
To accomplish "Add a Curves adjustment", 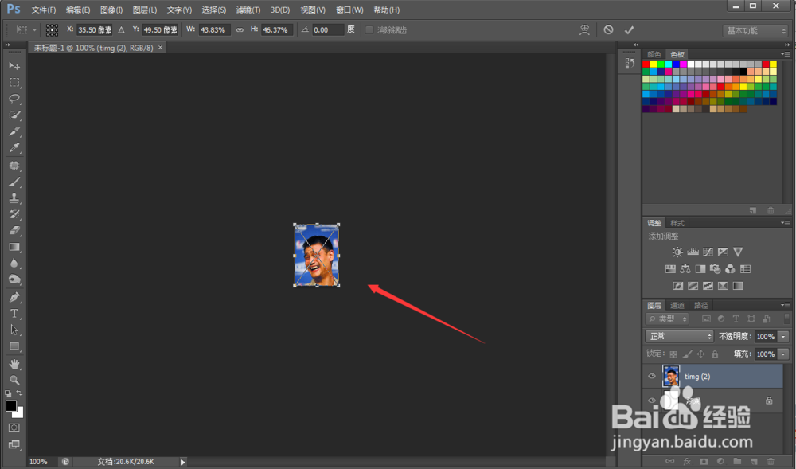I will click(708, 252).
